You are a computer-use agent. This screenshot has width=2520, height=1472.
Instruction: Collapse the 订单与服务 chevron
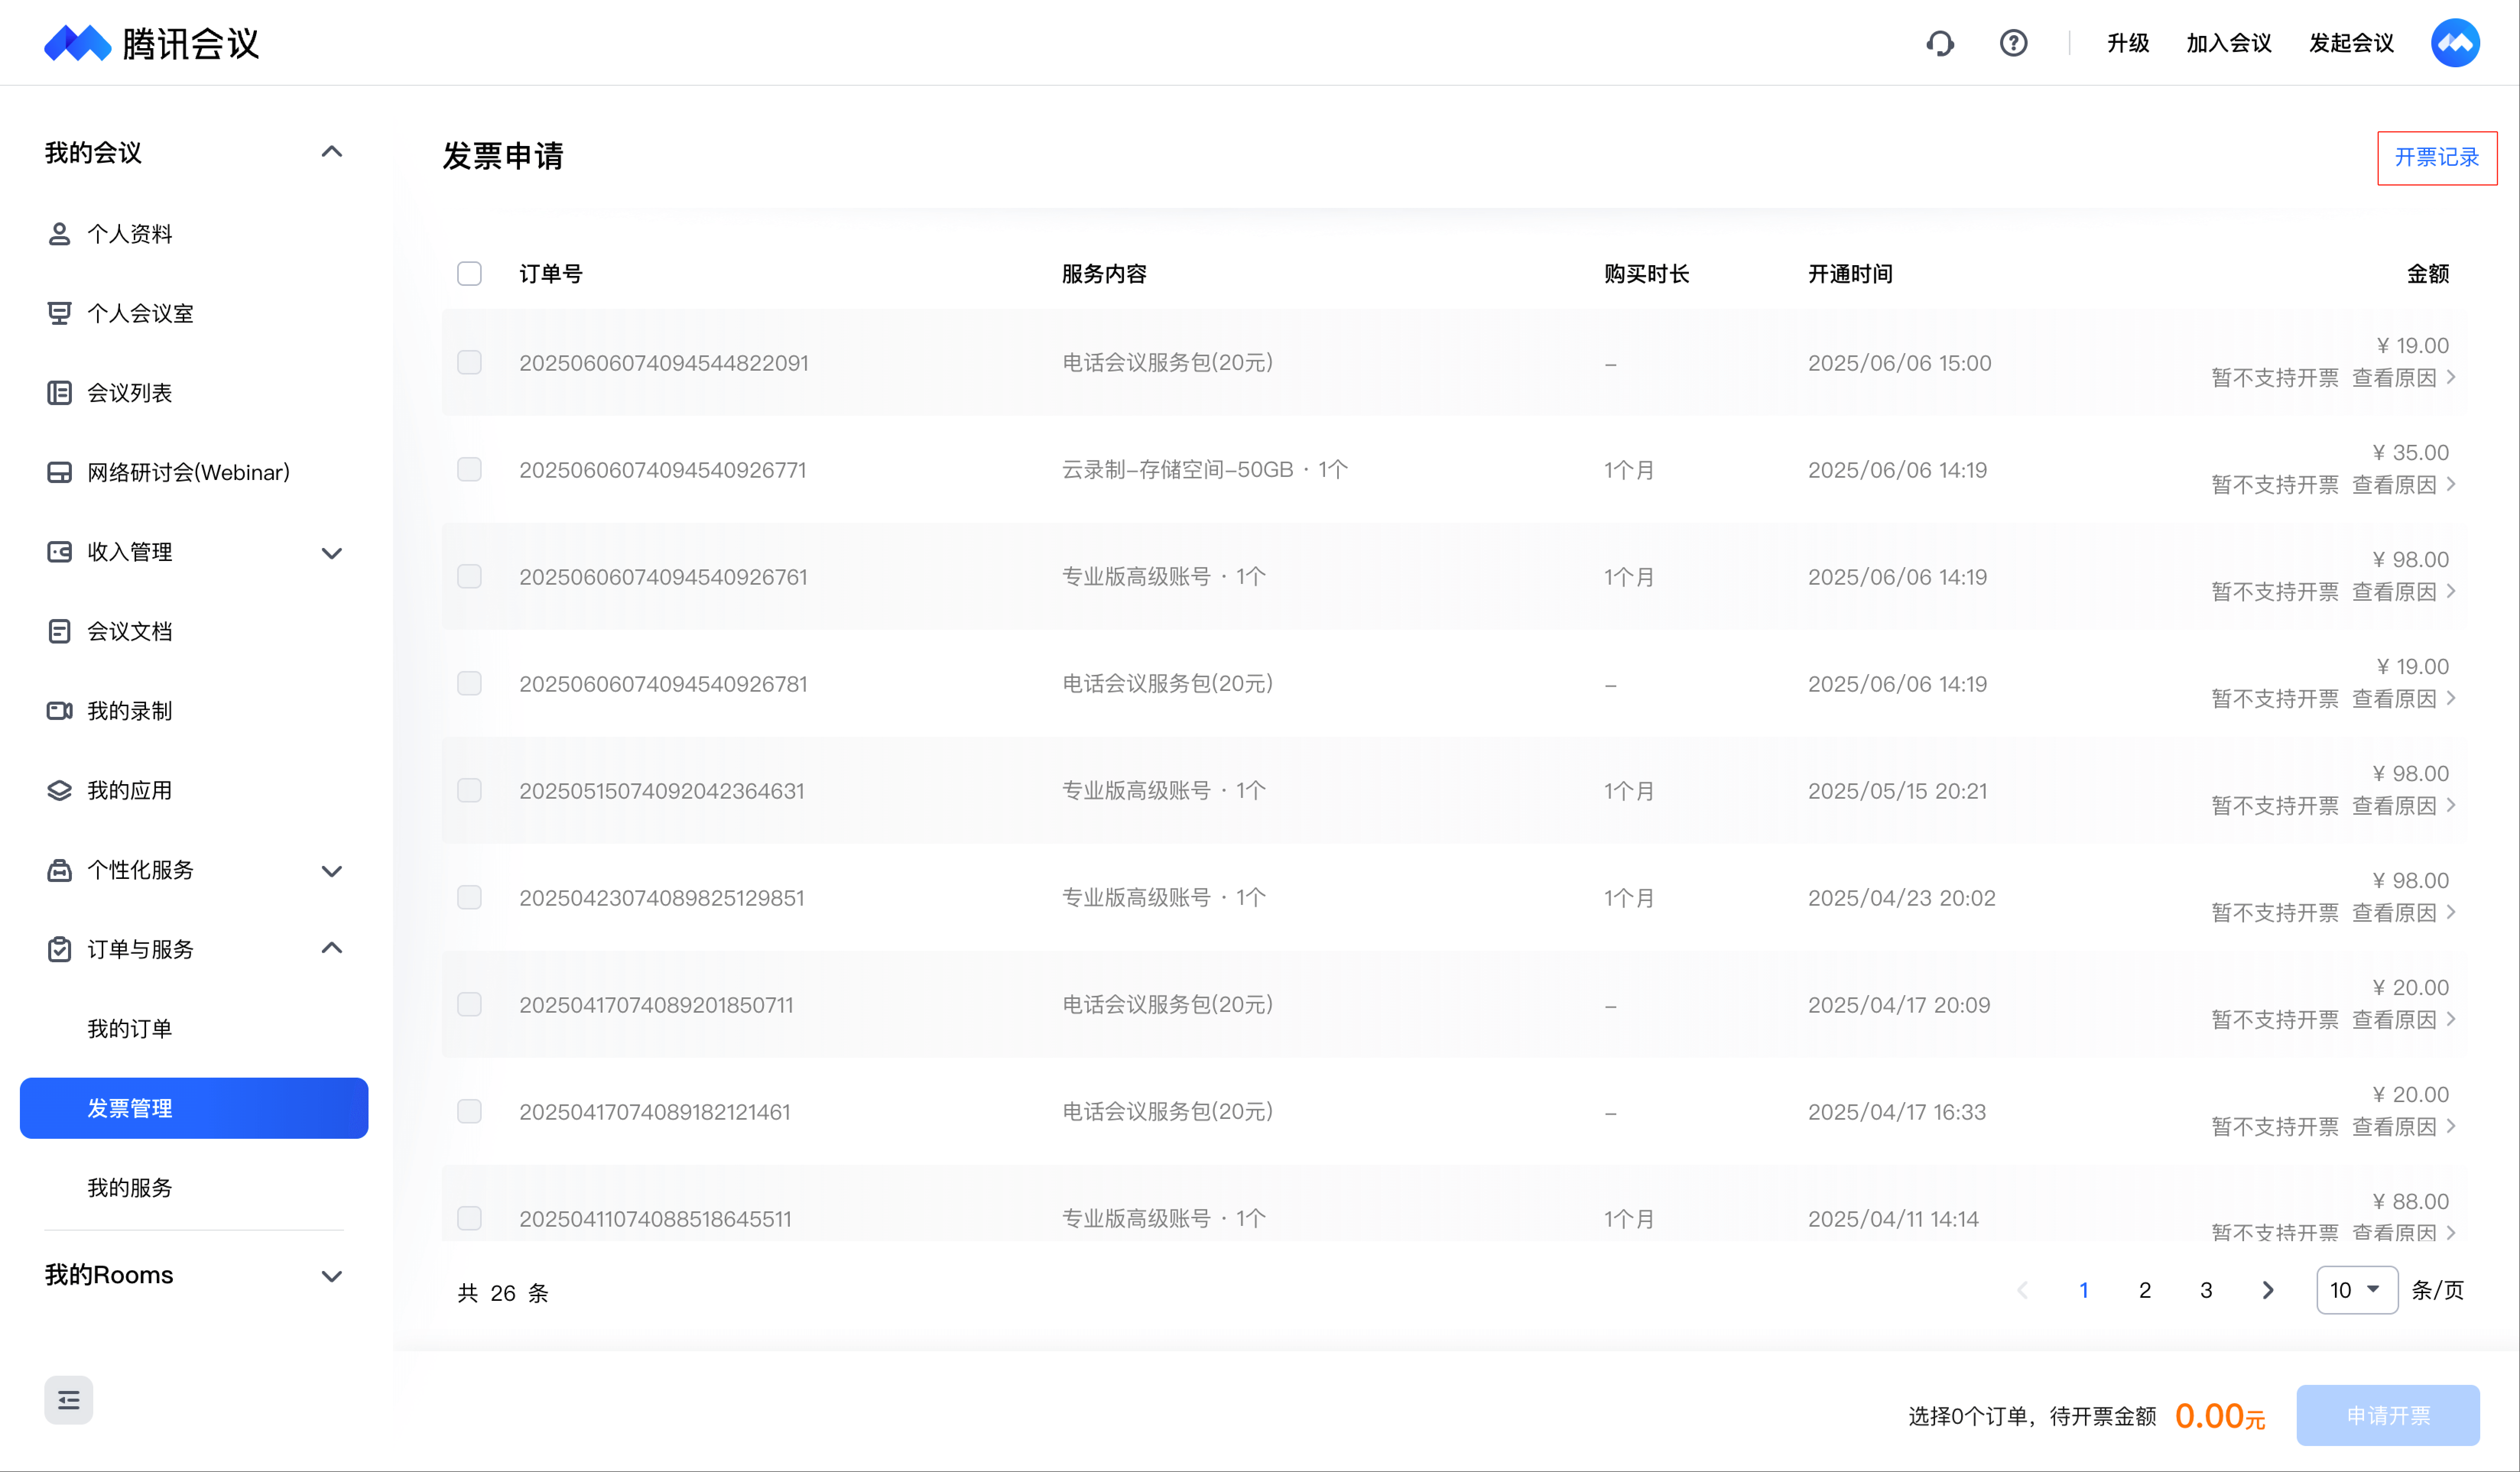(332, 947)
